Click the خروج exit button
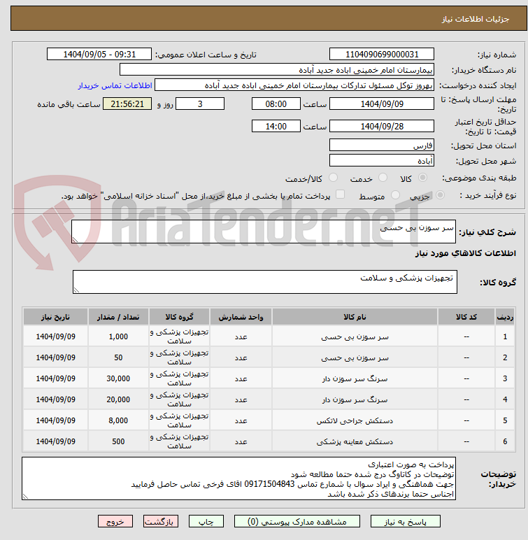 pos(115,521)
